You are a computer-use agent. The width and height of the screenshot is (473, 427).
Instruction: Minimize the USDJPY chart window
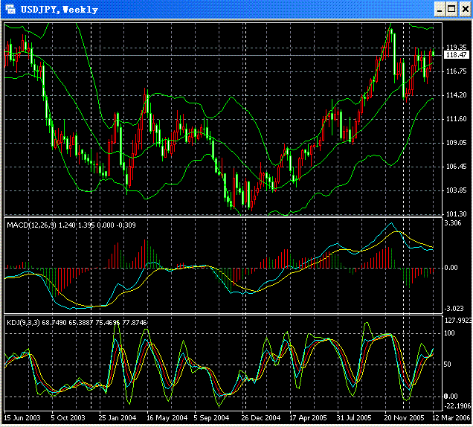pos(437,9)
